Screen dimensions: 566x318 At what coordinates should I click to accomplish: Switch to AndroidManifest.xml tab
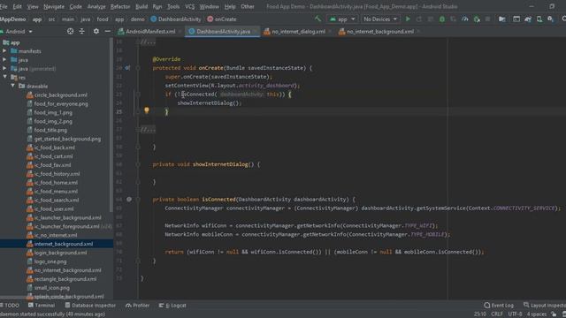[x=150, y=32]
